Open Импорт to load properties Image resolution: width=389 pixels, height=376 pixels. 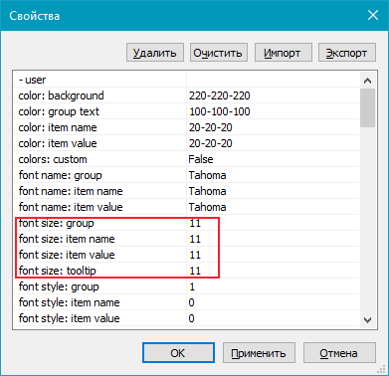tap(284, 53)
